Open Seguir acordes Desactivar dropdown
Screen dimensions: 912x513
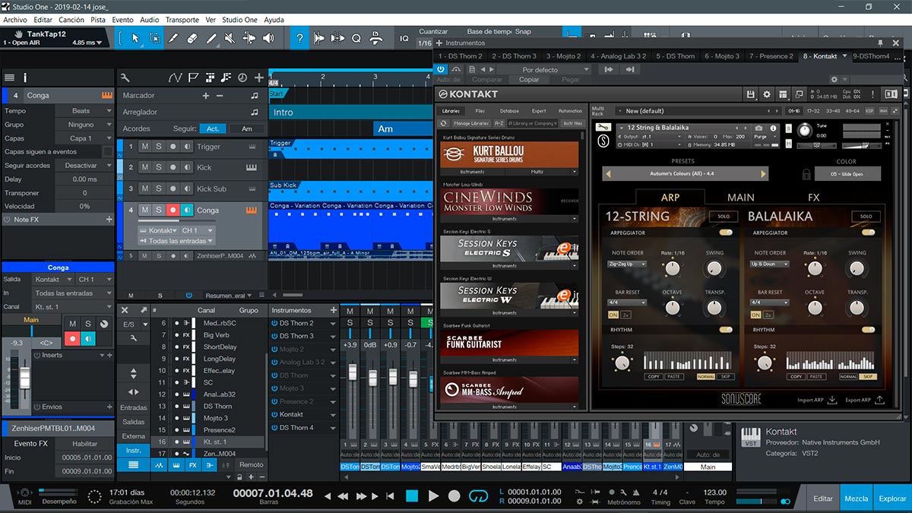pyautogui.click(x=86, y=166)
